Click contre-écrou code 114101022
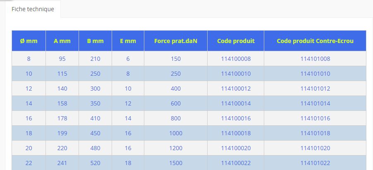This screenshot has width=373, height=170. (315, 163)
